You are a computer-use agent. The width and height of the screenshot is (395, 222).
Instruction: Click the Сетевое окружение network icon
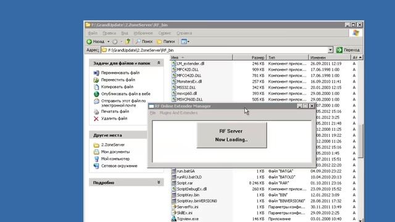(96, 166)
